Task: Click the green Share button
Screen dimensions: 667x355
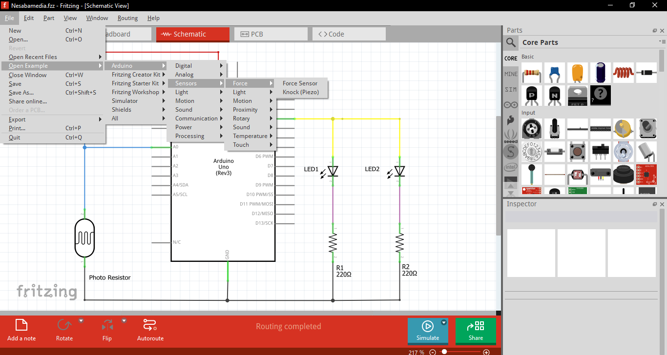Action: tap(476, 330)
